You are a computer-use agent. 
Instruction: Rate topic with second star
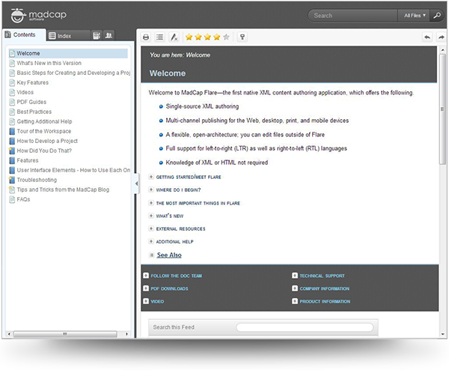click(x=198, y=37)
